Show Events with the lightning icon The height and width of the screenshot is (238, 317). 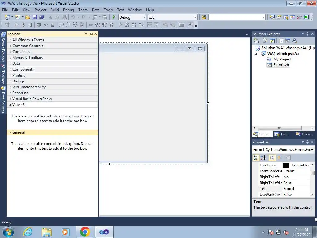click(x=279, y=158)
